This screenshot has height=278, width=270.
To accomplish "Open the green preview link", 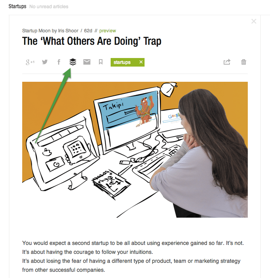I will 108,31.
